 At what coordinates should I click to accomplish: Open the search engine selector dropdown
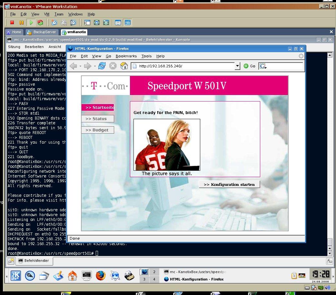point(263,66)
